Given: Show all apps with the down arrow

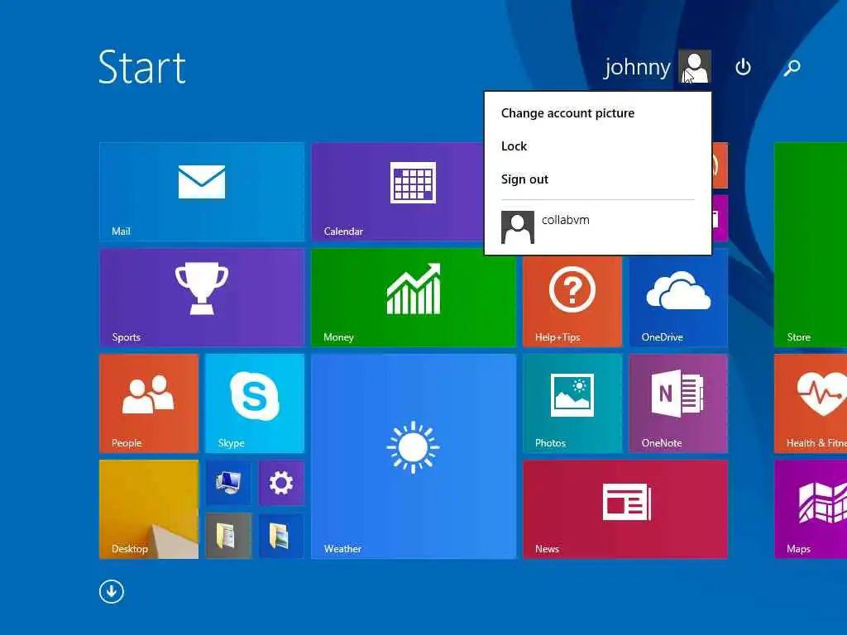Looking at the screenshot, I should (112, 592).
